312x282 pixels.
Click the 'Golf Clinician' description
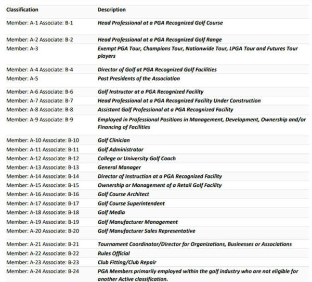point(114,140)
